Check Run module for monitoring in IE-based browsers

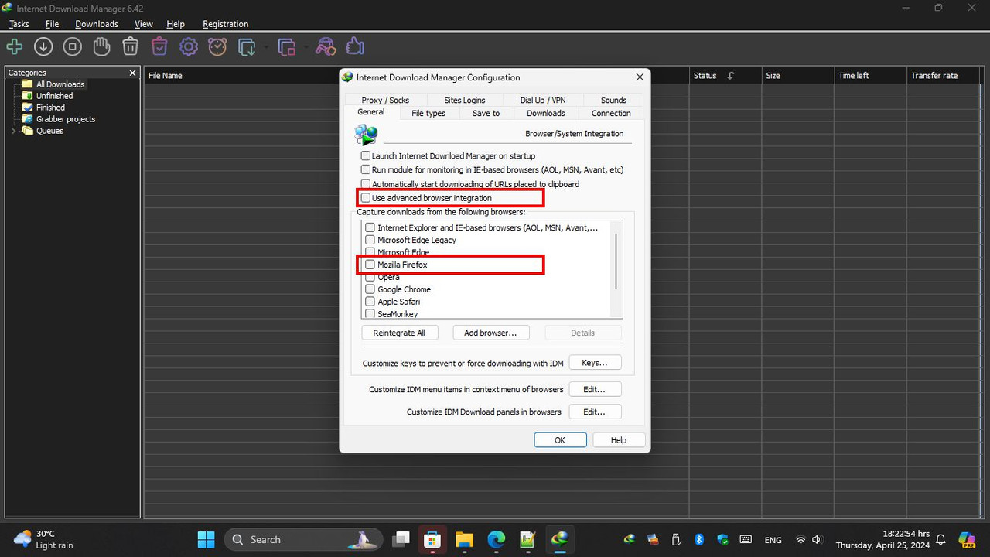point(366,169)
